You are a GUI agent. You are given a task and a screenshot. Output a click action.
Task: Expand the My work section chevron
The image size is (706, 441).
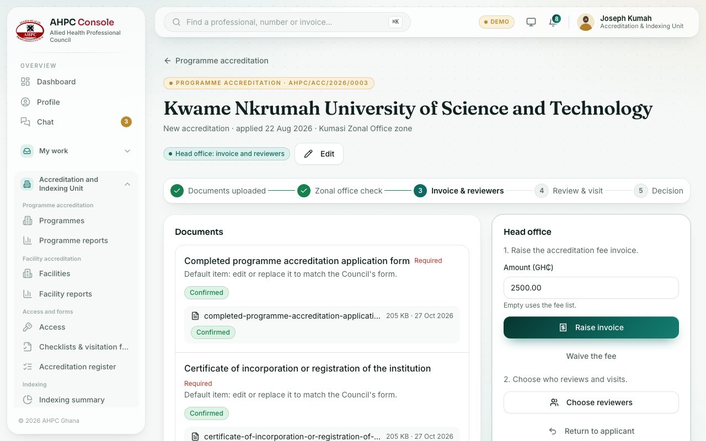[127, 151]
